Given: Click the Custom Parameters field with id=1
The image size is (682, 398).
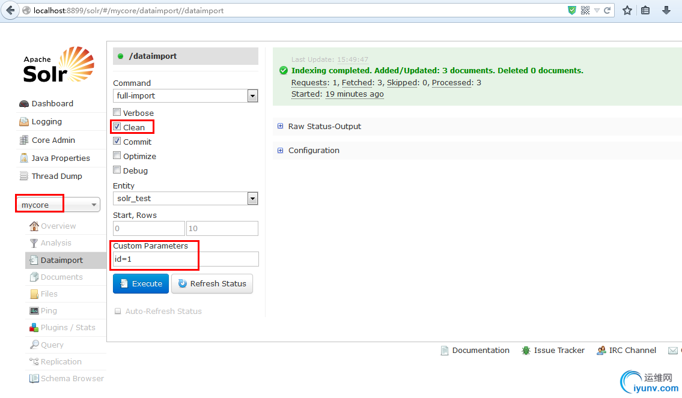Looking at the screenshot, I should pos(186,259).
